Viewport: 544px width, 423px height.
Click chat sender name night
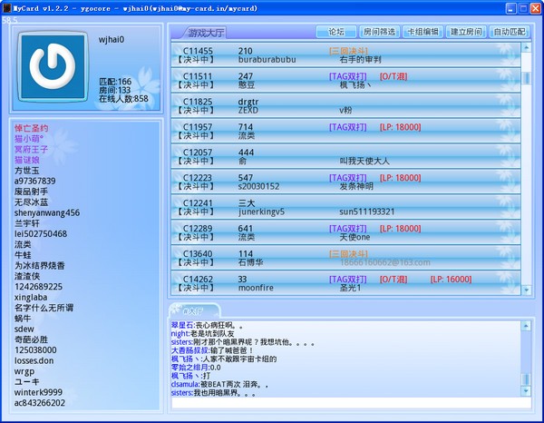[x=180, y=334]
